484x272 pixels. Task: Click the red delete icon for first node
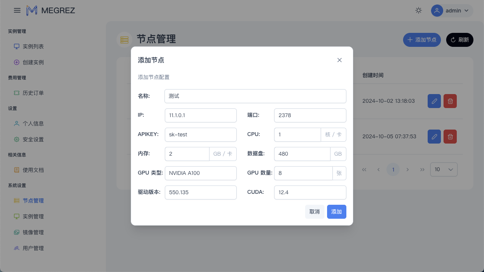tap(450, 101)
